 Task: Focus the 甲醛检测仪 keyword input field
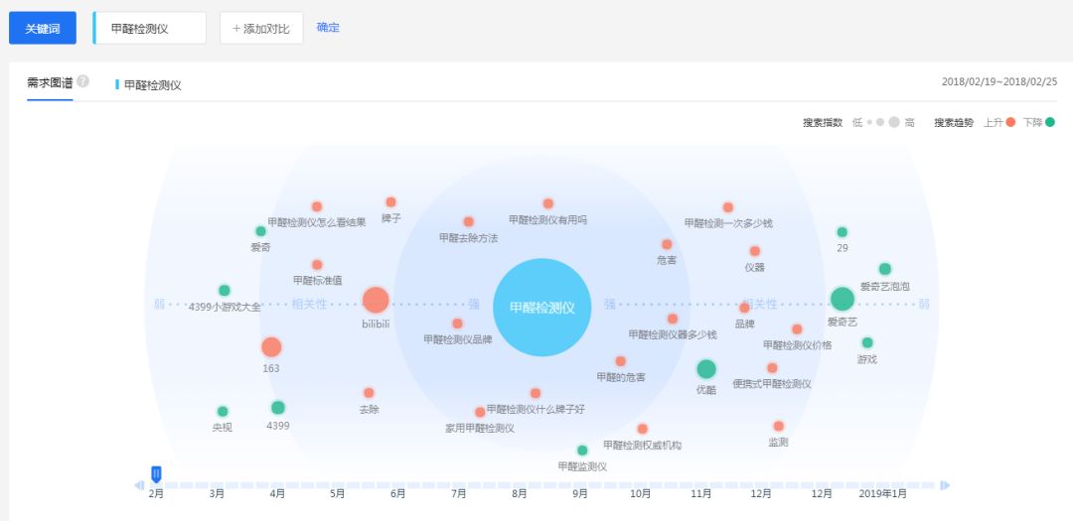click(150, 29)
